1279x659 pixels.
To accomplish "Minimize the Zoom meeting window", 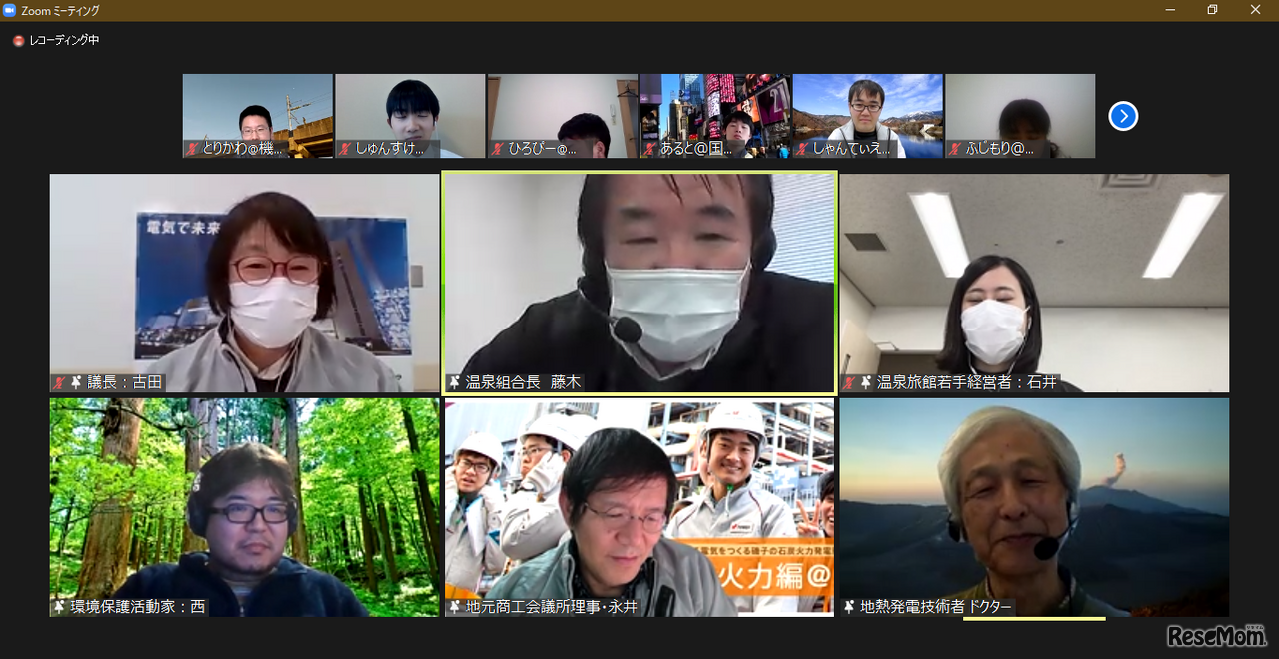I will (x=1170, y=10).
